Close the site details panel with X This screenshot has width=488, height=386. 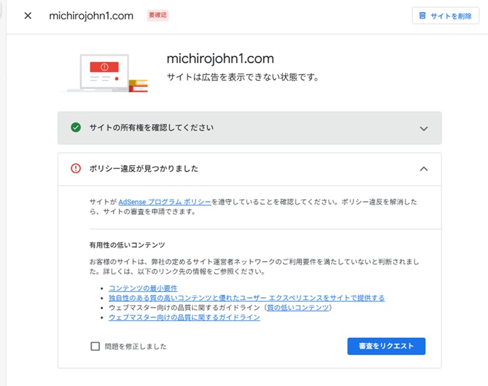pyautogui.click(x=27, y=16)
